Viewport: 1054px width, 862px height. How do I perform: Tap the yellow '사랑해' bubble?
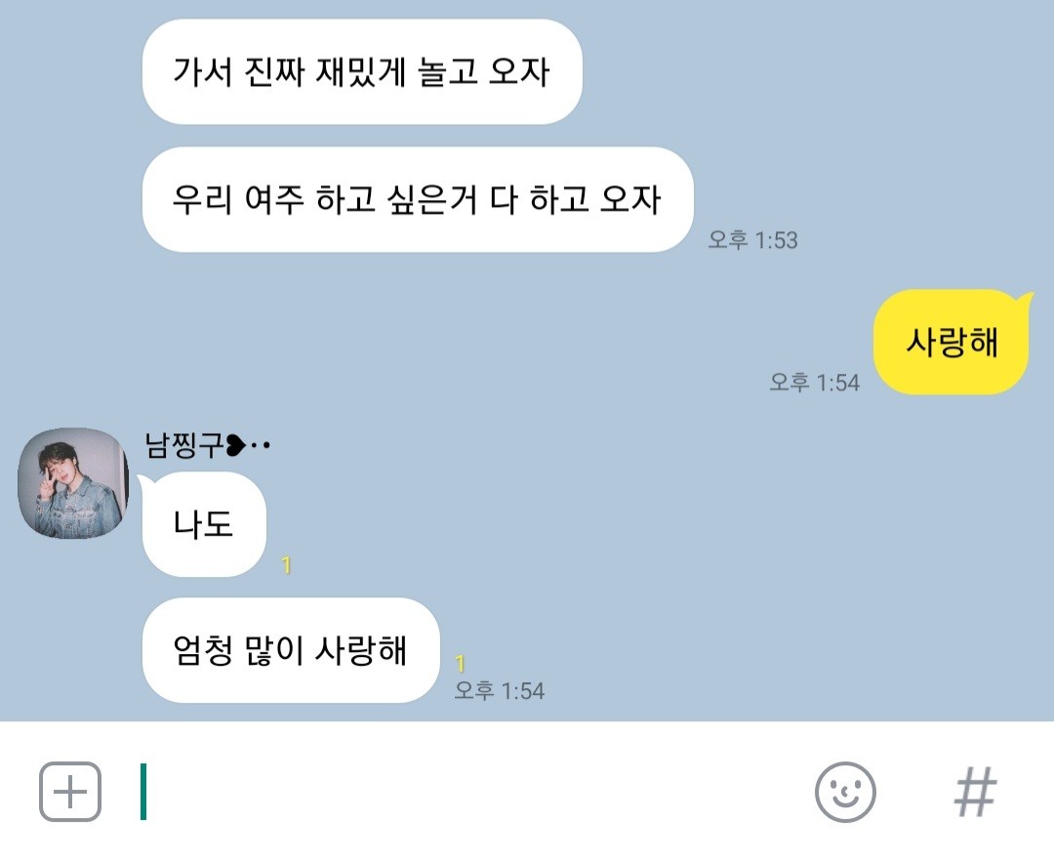(951, 342)
